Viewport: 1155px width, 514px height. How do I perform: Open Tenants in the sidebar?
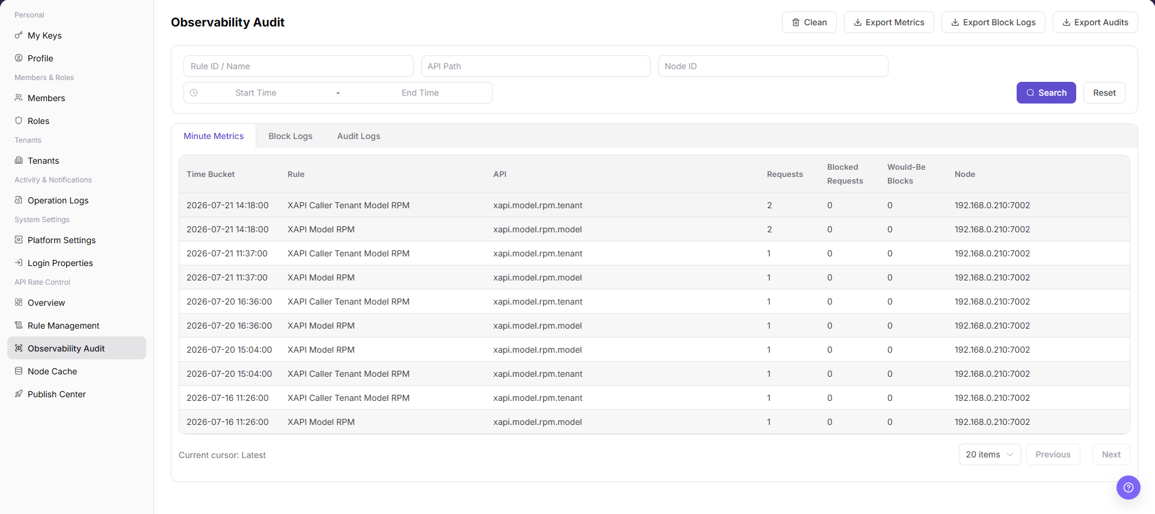pos(76,161)
